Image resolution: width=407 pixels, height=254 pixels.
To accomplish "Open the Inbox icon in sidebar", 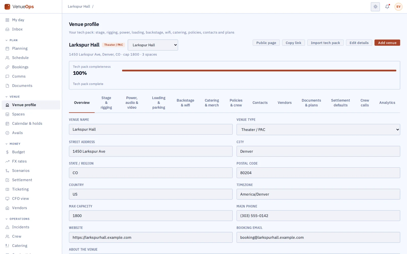I will pos(7,29).
